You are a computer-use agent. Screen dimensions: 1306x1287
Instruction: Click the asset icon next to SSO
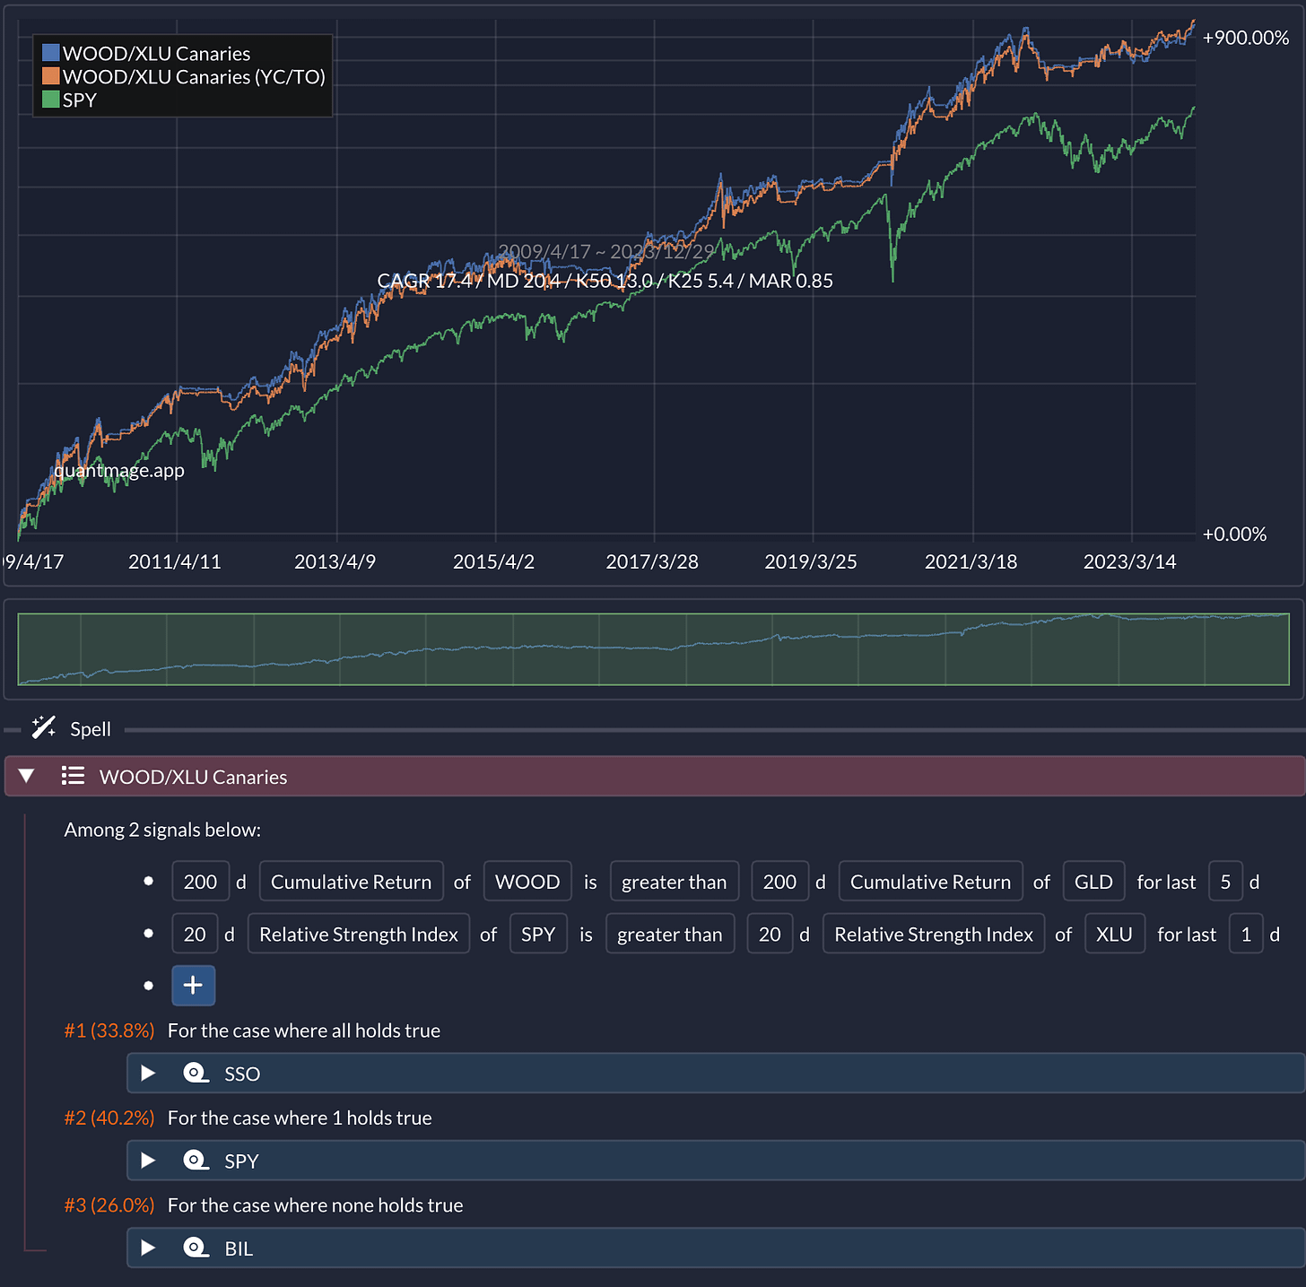[x=196, y=1073]
